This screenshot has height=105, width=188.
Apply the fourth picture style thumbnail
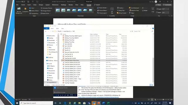74,10
